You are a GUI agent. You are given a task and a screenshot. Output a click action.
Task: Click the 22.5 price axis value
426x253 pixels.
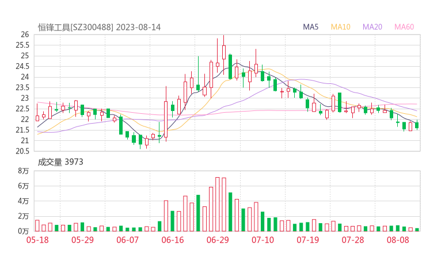coord(22,109)
